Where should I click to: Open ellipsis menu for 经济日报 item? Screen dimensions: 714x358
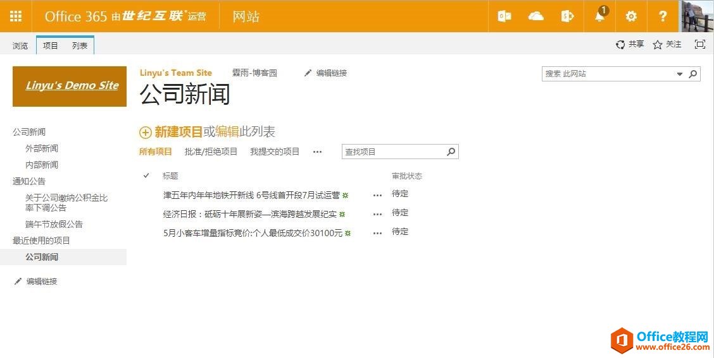[377, 215]
